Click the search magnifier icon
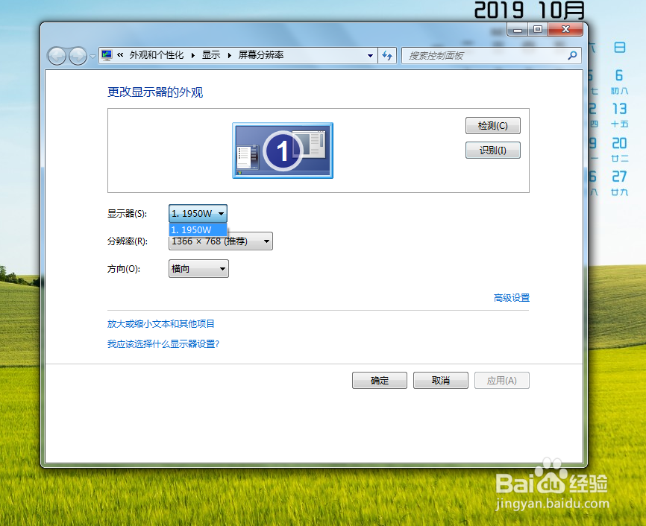 [572, 55]
